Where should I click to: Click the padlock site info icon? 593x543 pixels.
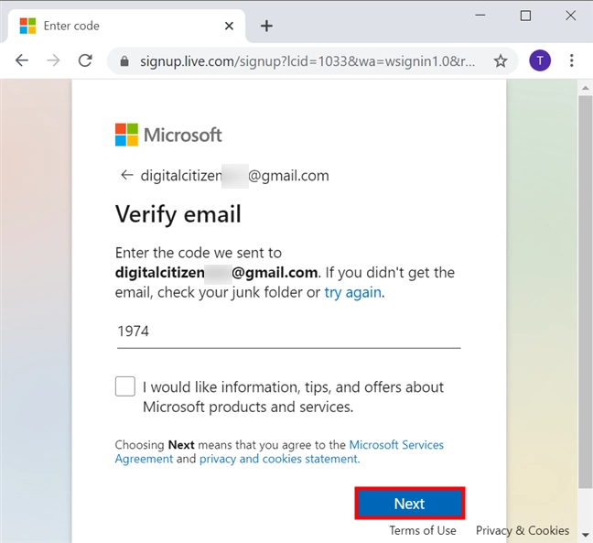pos(124,61)
